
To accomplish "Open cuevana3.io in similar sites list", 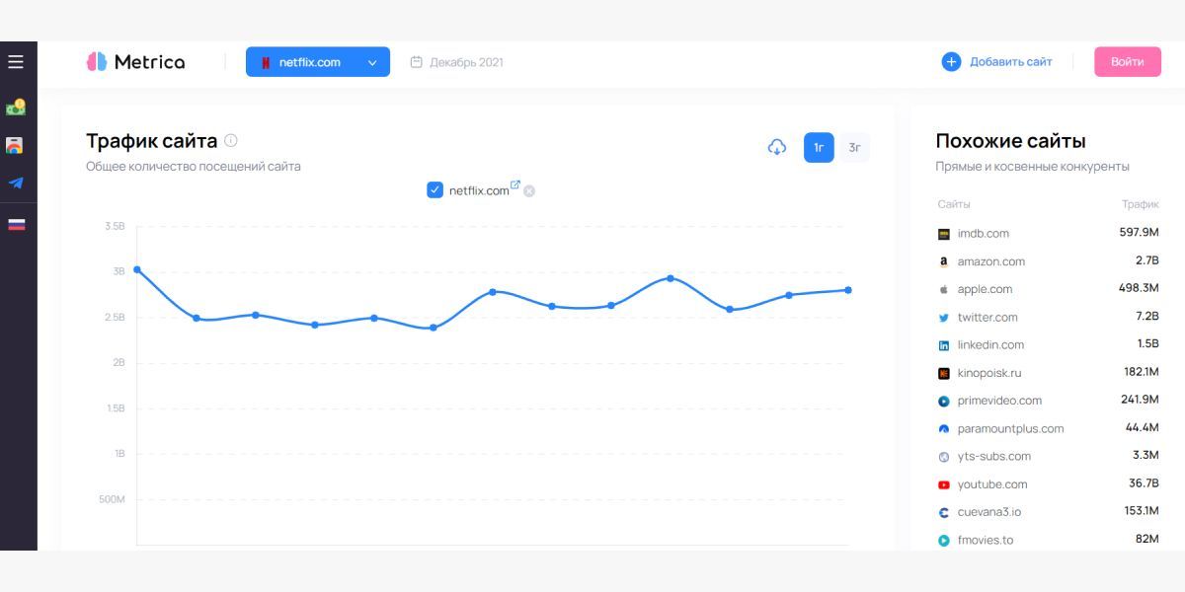I will point(989,512).
